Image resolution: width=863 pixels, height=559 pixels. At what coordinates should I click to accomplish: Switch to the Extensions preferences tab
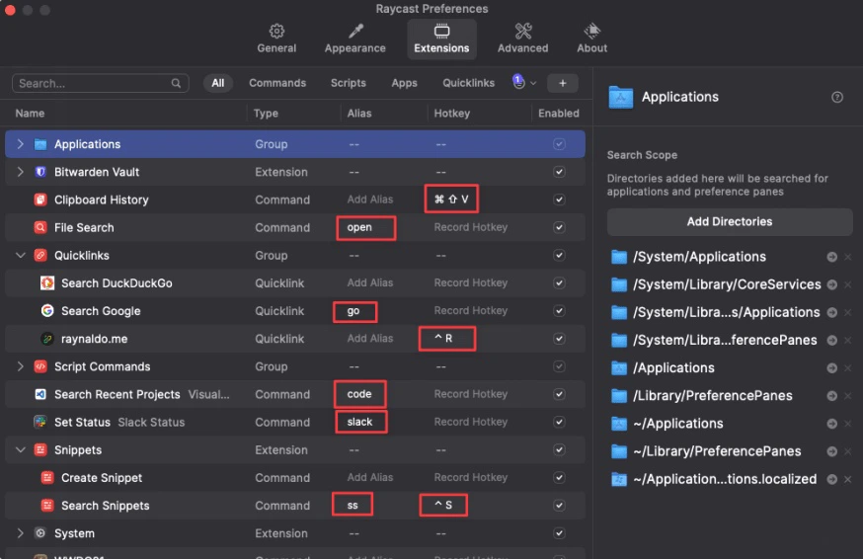(x=441, y=39)
